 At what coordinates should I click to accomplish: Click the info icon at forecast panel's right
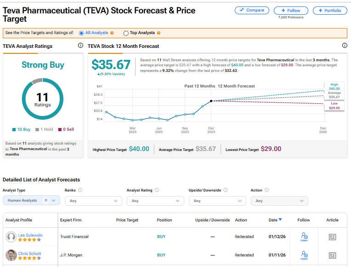click(345, 46)
